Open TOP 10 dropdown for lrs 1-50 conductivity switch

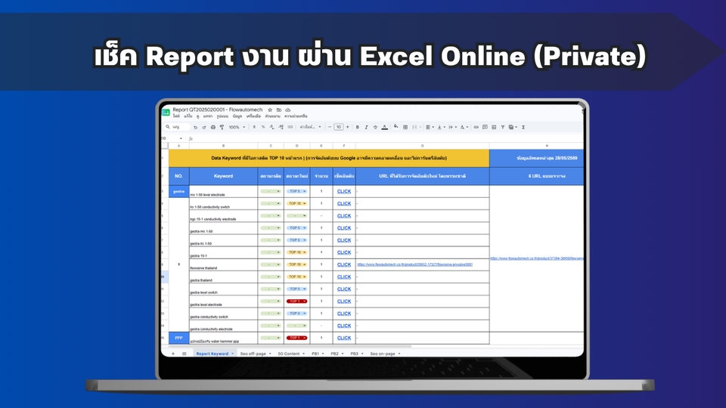296,203
